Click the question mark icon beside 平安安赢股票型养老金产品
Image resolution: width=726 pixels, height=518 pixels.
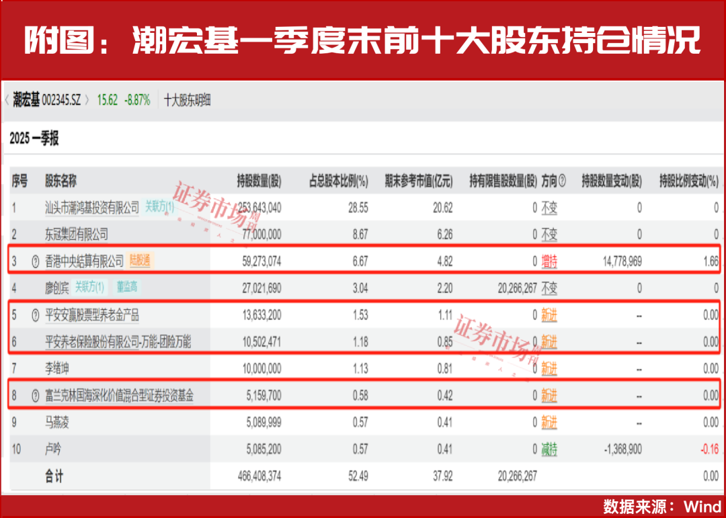(x=35, y=316)
